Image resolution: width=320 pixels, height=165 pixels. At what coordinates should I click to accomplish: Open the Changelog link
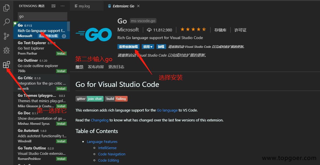pyautogui.click(x=100, y=120)
